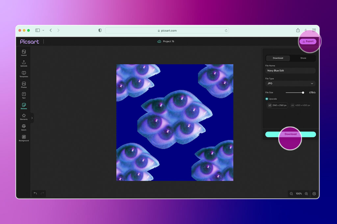Expand the collapsed side panel chevron

coord(32,118)
